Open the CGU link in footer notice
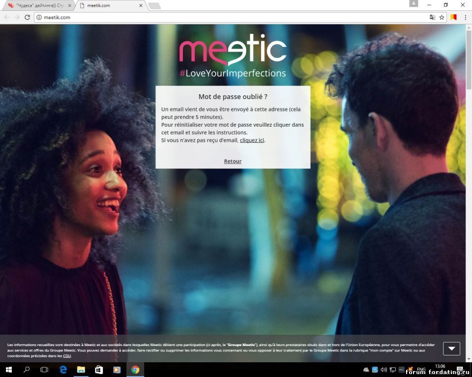Viewport: 472px width, 377px height. click(x=67, y=356)
